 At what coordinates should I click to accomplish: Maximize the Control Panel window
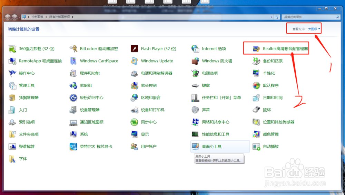click(326, 8)
